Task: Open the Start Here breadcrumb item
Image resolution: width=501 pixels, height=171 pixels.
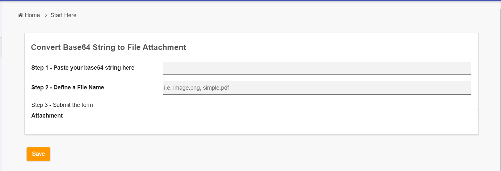Action: [64, 15]
